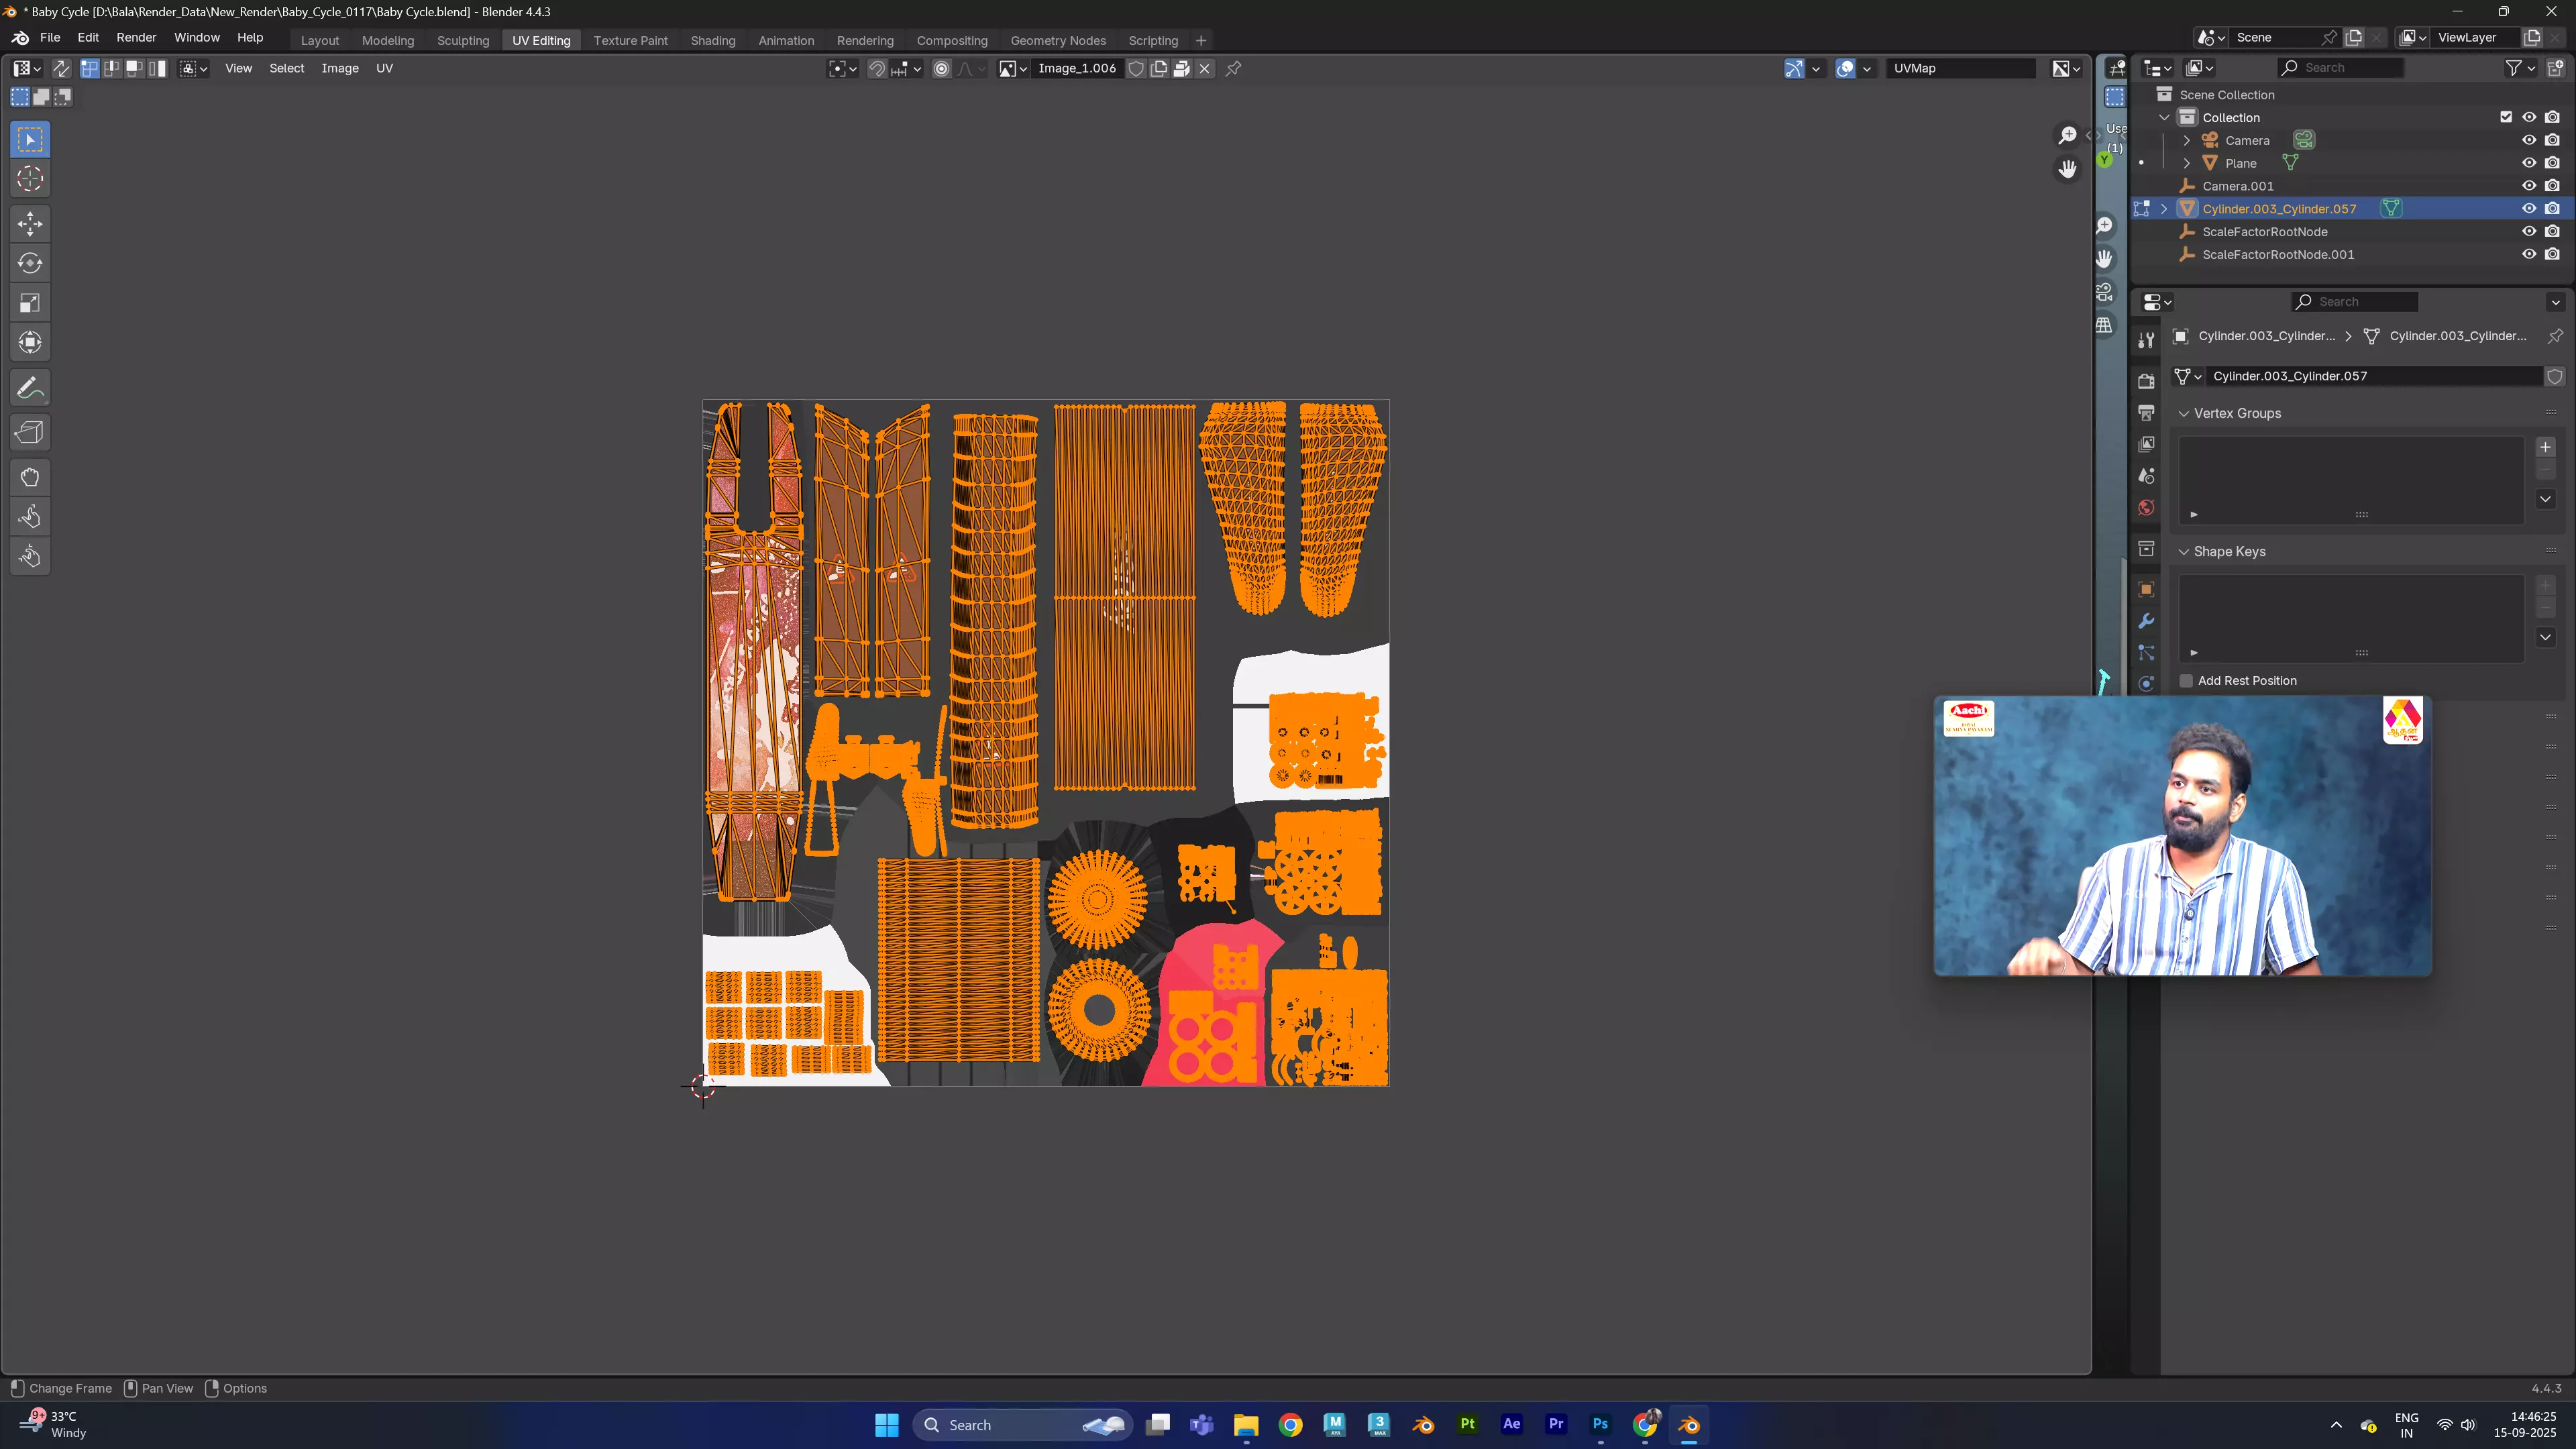
Task: Disable Camera.001 render camera toggle
Action: point(2552,186)
